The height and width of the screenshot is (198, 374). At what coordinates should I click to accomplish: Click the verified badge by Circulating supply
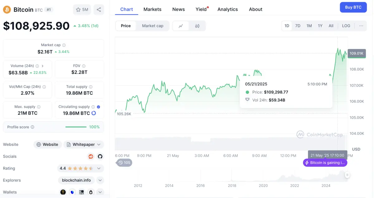pos(98,107)
